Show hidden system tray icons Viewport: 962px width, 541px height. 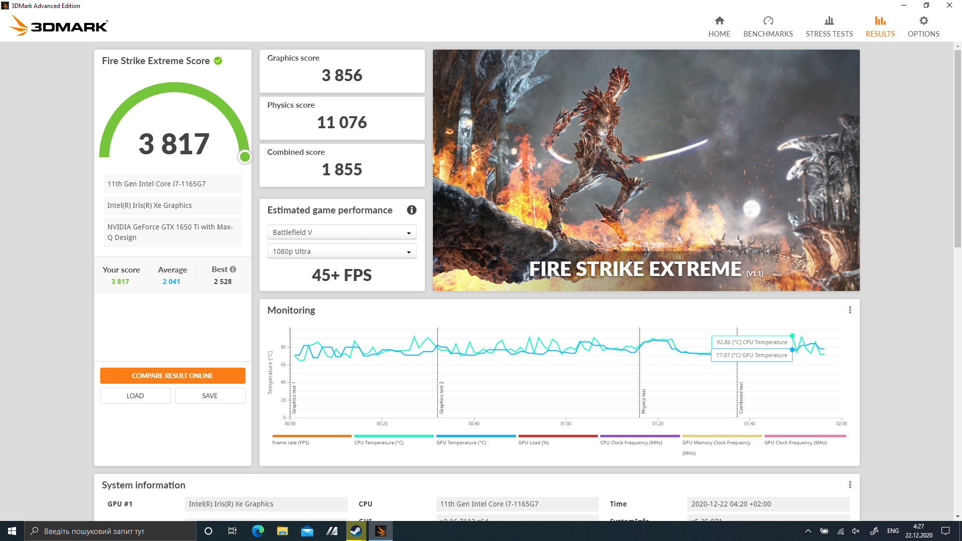tap(808, 531)
